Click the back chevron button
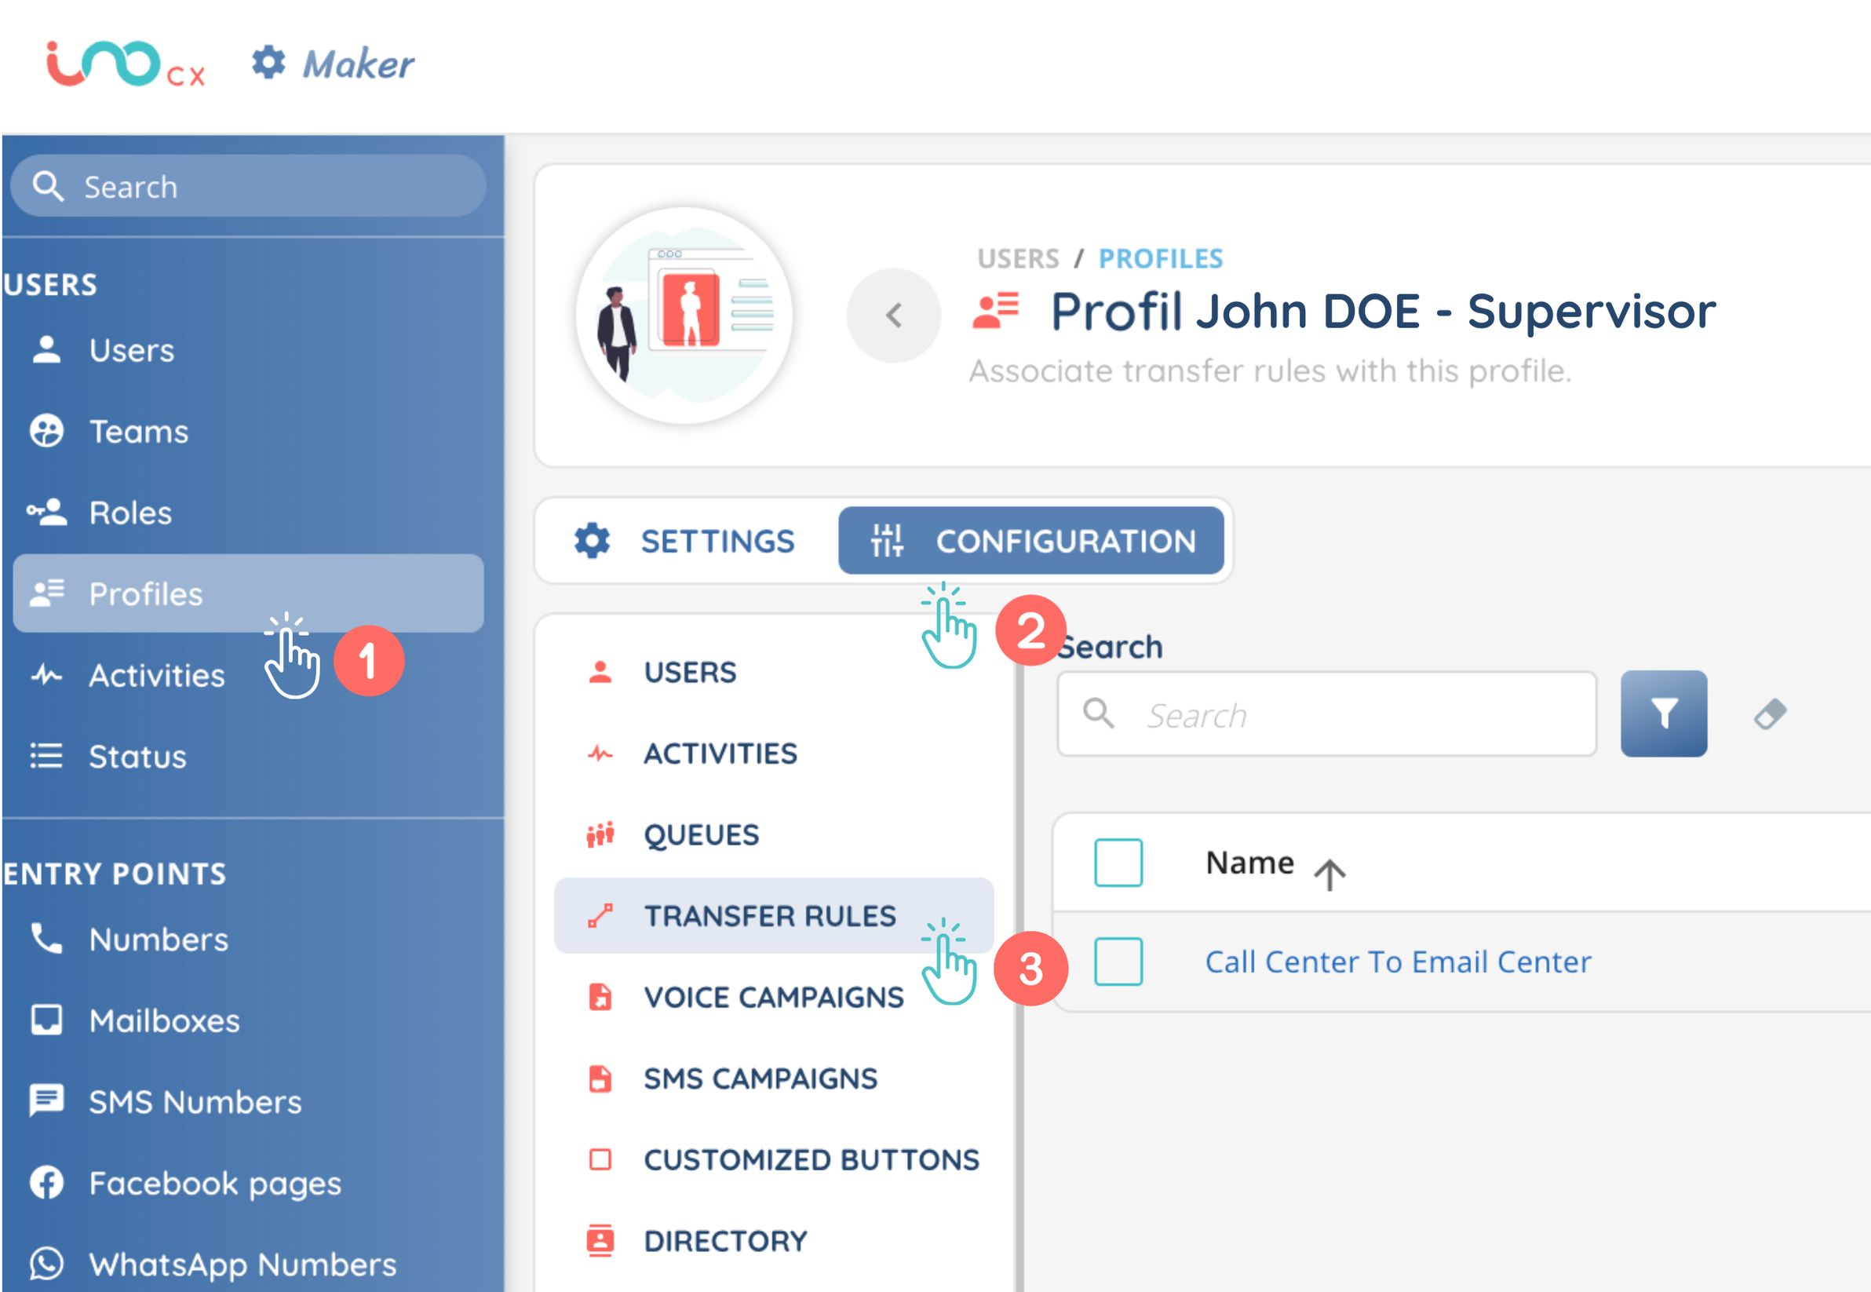 (x=893, y=315)
